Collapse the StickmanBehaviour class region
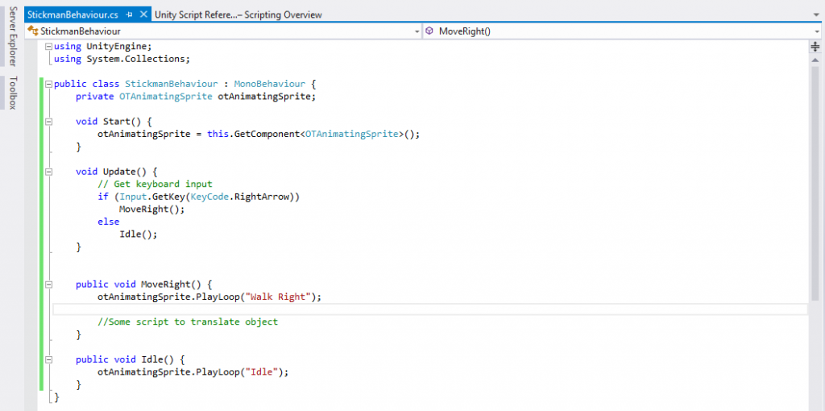The image size is (825, 411). [x=49, y=84]
